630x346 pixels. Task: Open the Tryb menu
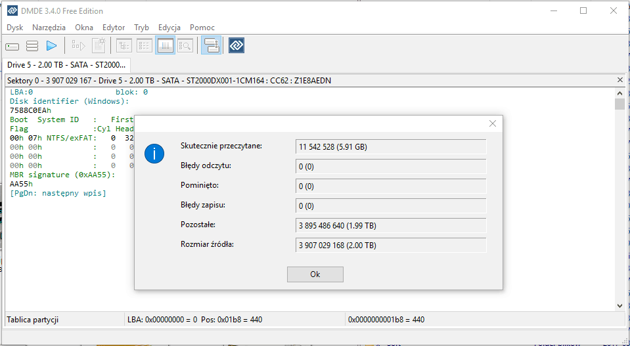pyautogui.click(x=141, y=28)
